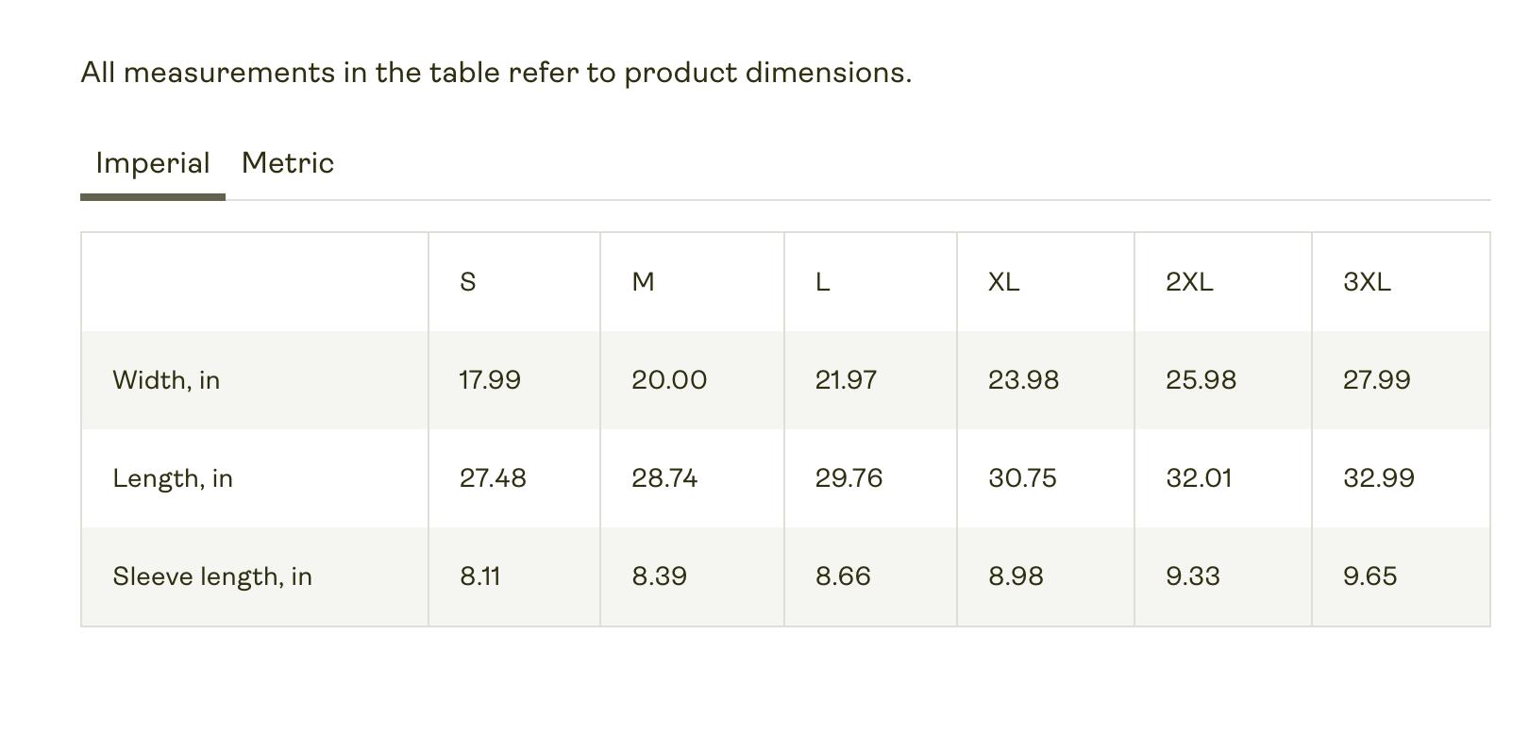Click the S size column header
This screenshot has width=1529, height=751.
[x=468, y=282]
